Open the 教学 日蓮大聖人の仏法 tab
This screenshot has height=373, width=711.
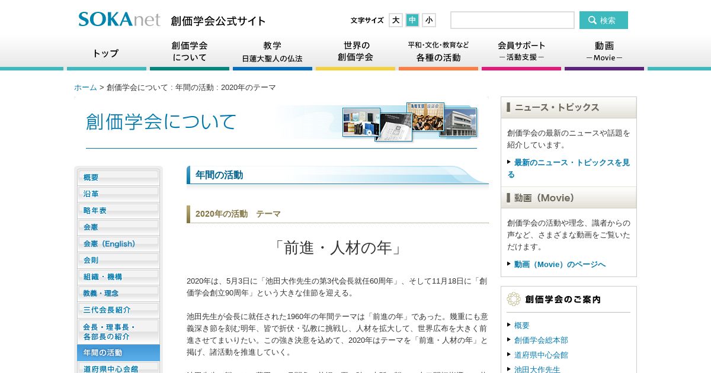coord(273,53)
